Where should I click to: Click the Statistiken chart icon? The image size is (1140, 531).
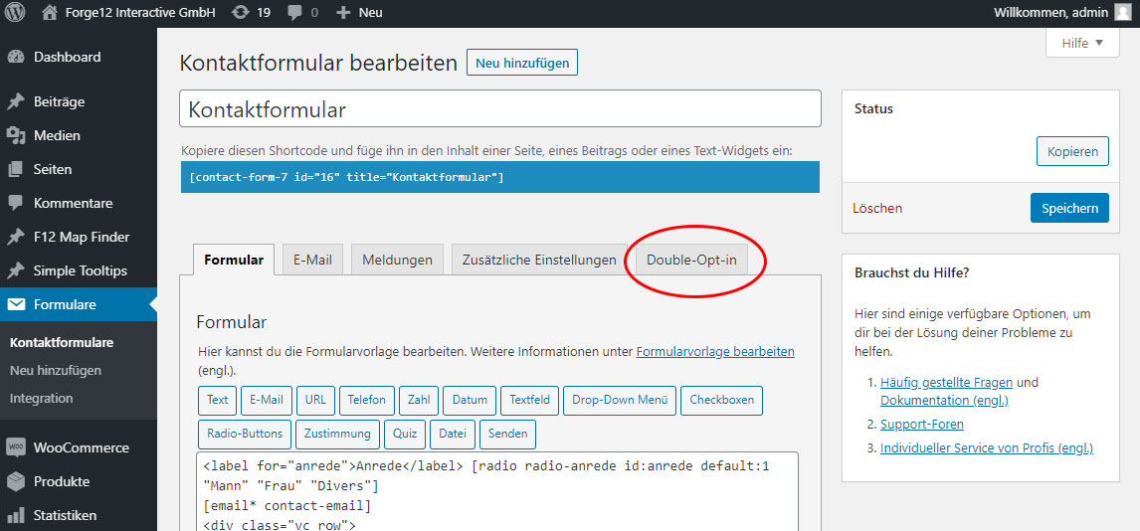tap(15, 516)
